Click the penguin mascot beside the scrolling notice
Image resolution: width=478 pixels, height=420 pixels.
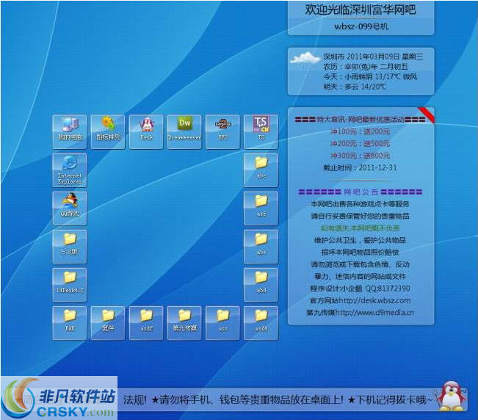click(452, 396)
